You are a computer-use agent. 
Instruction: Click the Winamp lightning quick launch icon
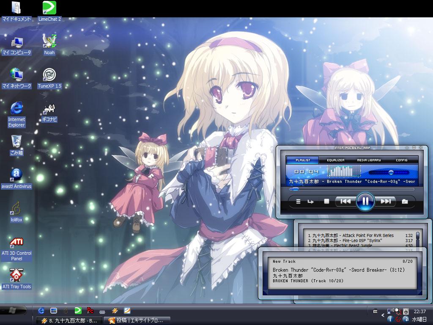coord(115,311)
